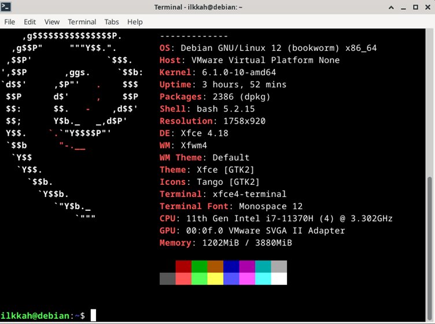Open the Terminal menu
Screen dimensions: 435x324
coord(82,22)
